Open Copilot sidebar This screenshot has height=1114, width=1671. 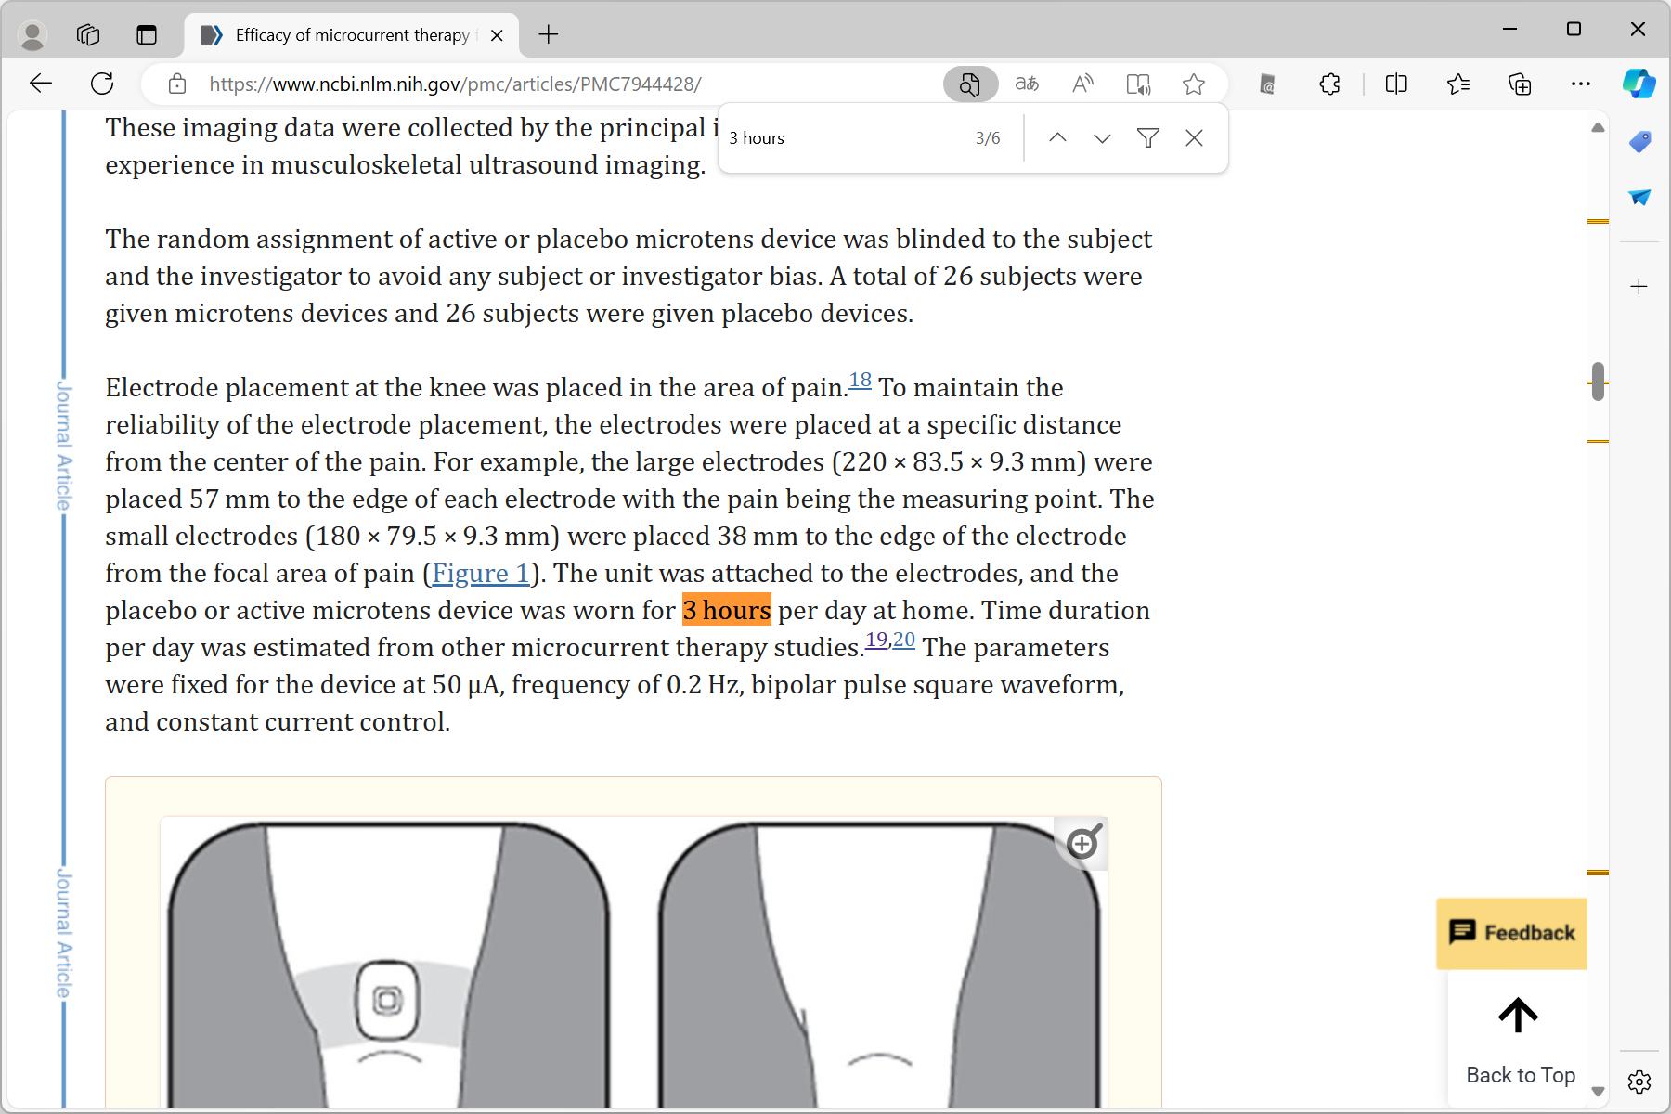tap(1639, 84)
